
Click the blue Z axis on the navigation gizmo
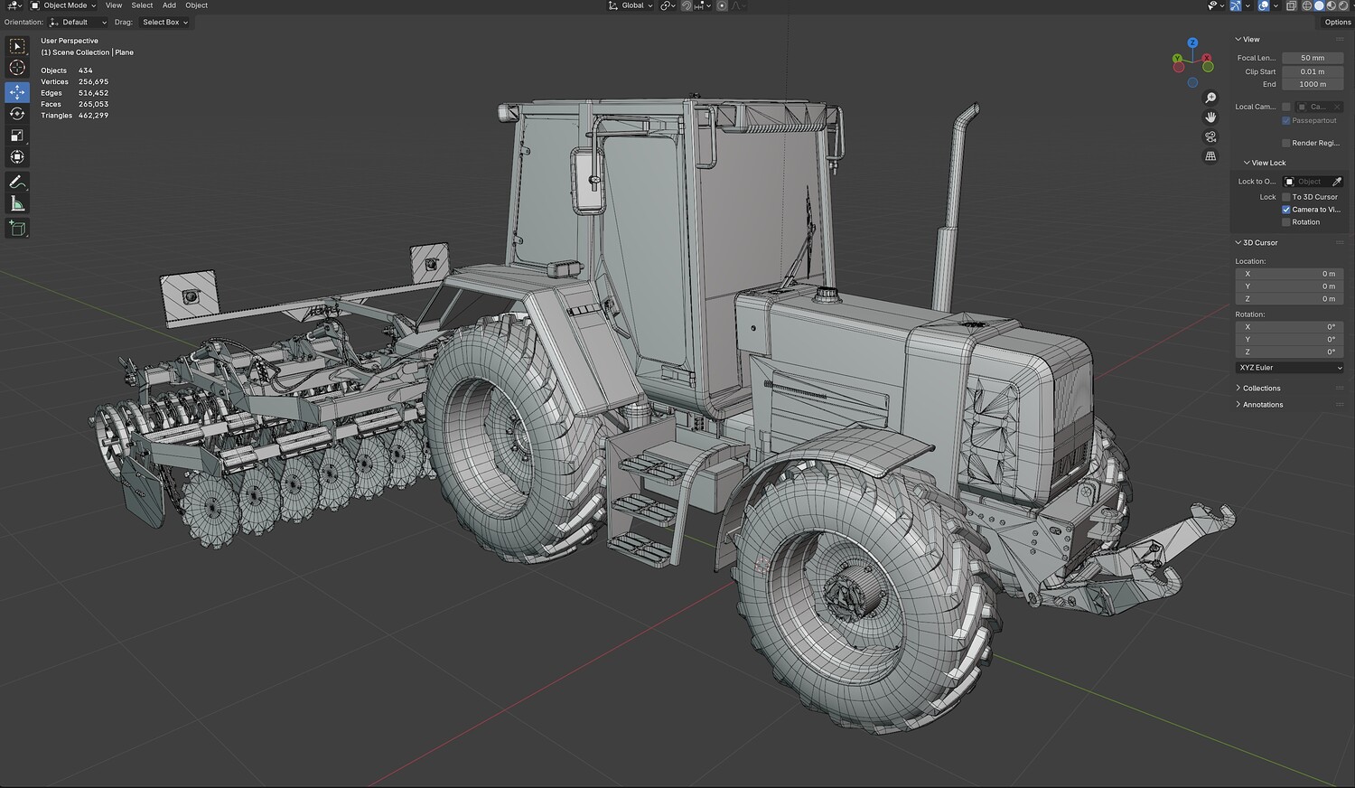point(1192,42)
